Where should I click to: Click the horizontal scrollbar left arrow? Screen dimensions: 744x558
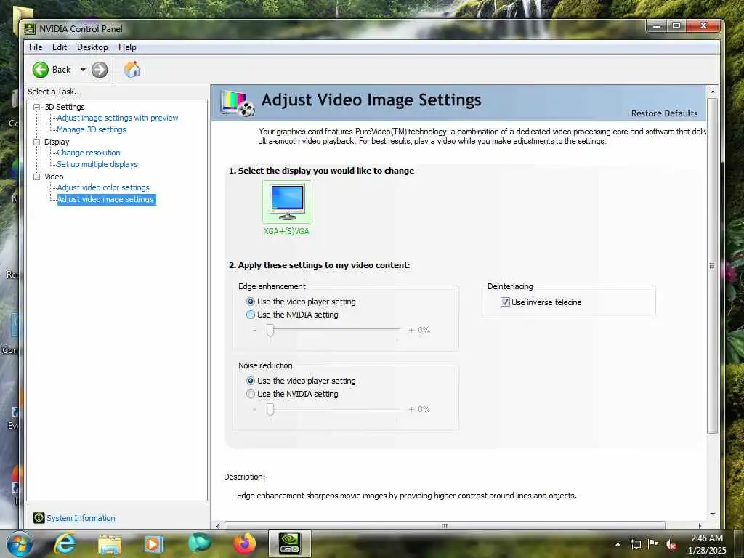217,525
